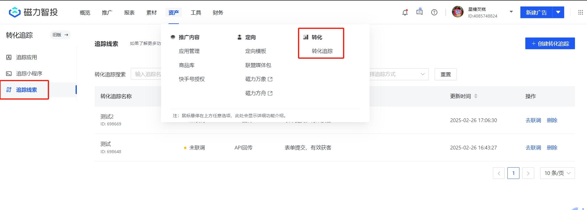Open the 10 条/页 page size dropdown
Viewport: 587px width, 210px height.
click(557, 173)
